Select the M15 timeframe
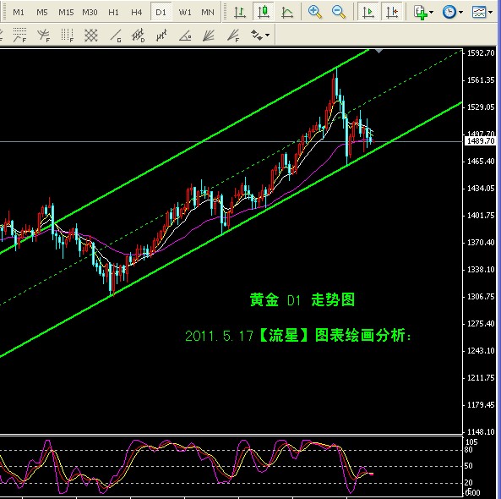The image size is (501, 499). pos(66,12)
